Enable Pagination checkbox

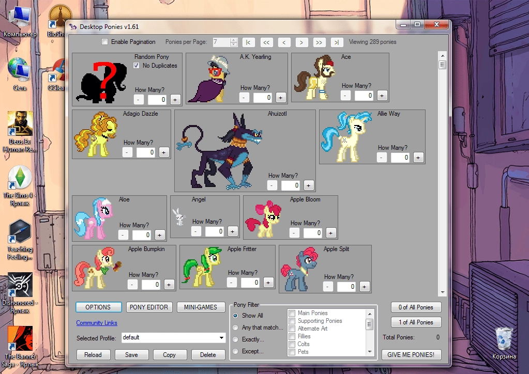[x=105, y=42]
